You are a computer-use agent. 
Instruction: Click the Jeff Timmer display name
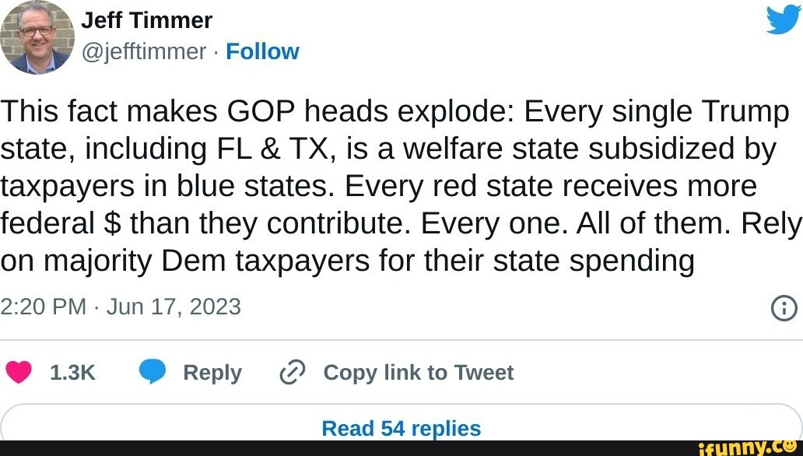[146, 20]
